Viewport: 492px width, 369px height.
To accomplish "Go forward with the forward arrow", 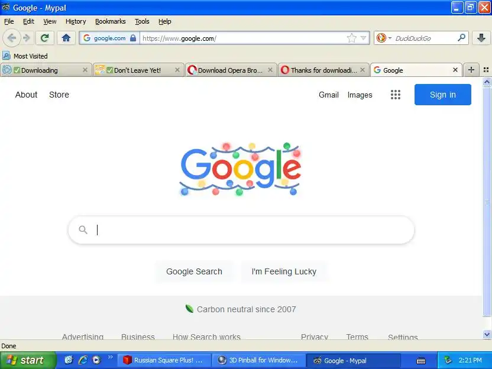I will [x=27, y=38].
